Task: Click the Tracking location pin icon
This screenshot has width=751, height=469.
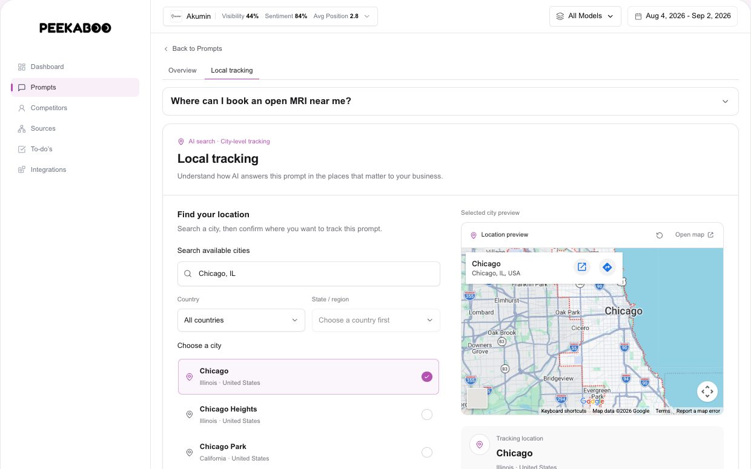Action: pyautogui.click(x=479, y=445)
